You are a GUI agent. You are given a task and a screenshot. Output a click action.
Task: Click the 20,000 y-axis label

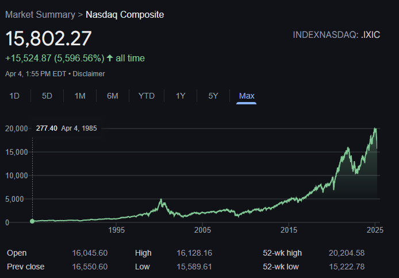[x=17, y=128]
